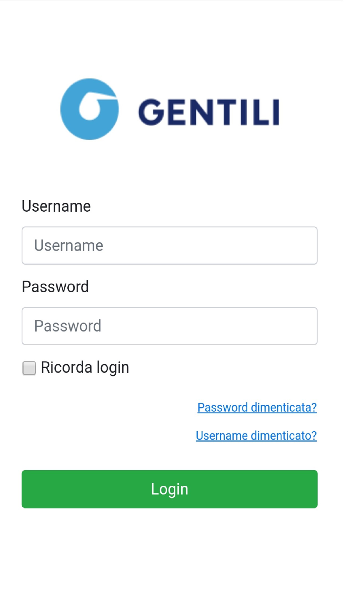Place the cursor in the Password placeholder text

pyautogui.click(x=67, y=326)
